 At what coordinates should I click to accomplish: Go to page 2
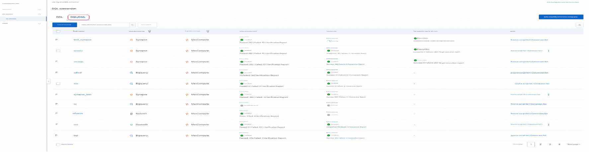(x=541, y=144)
